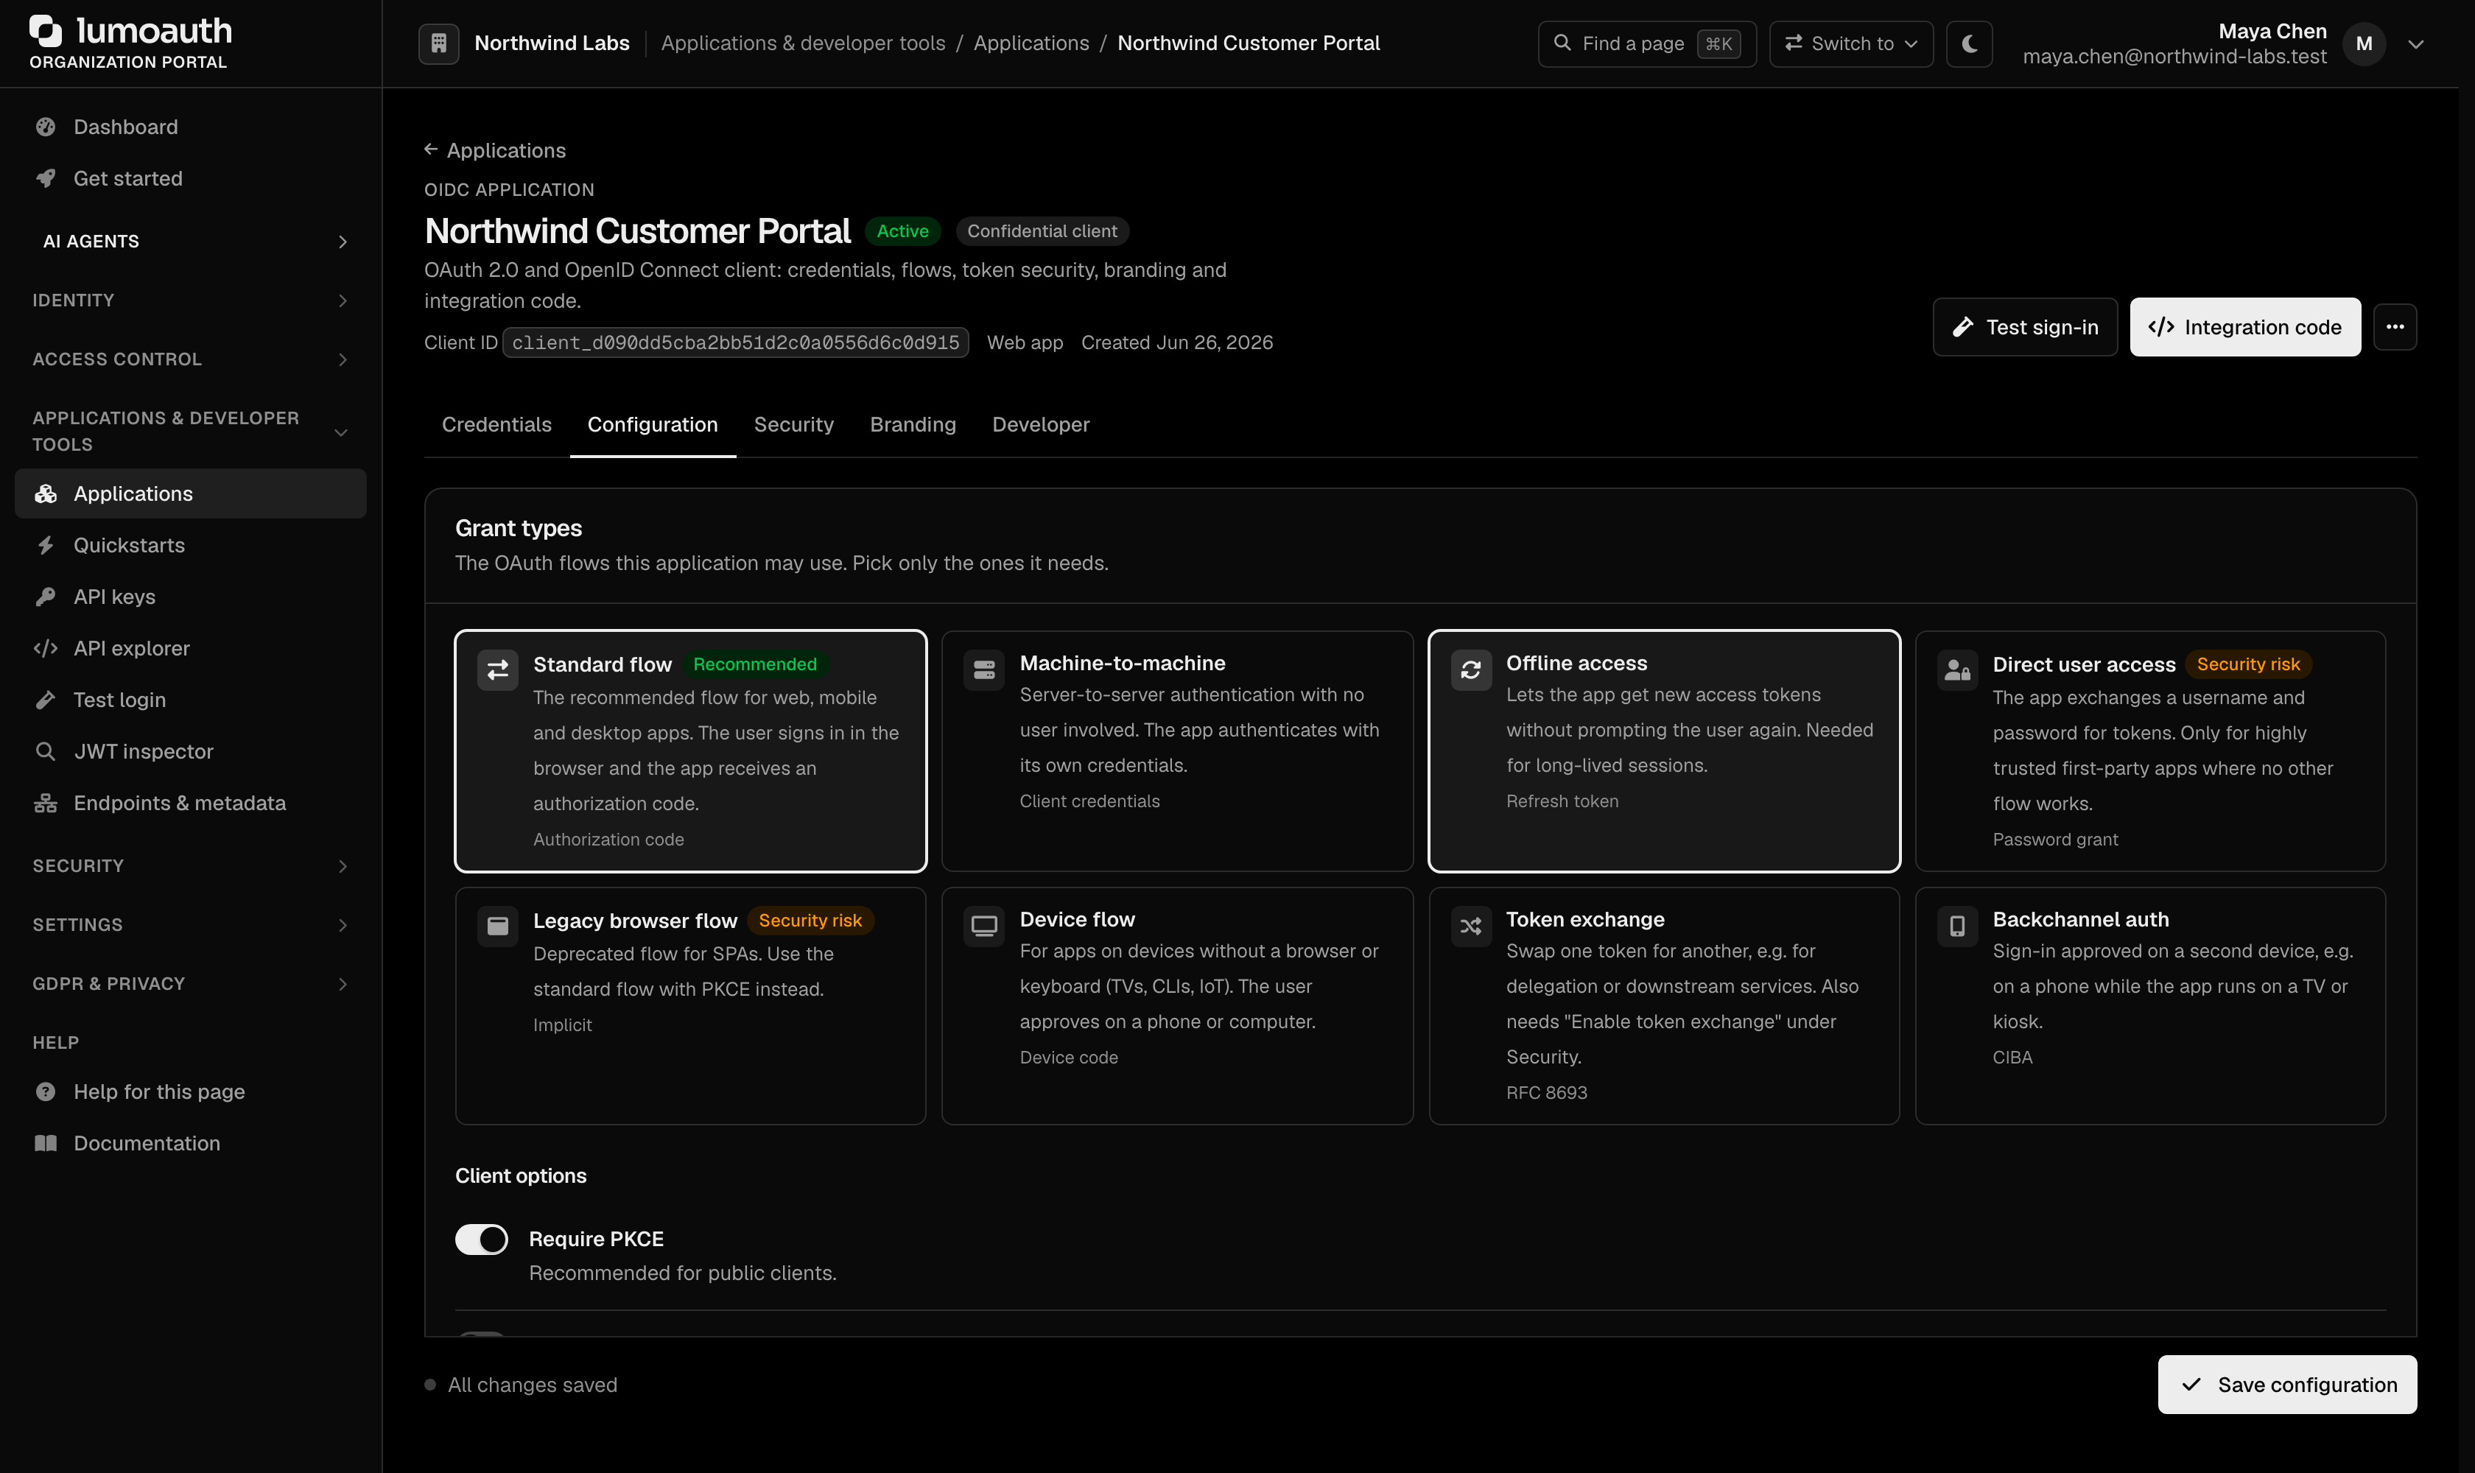
Task: Click the Find a page search field
Action: click(1647, 43)
